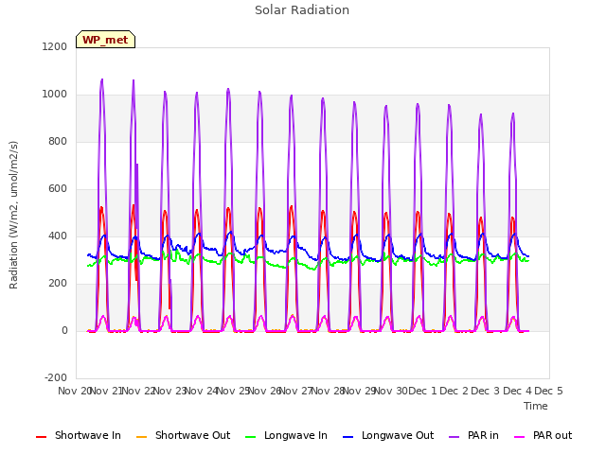Click the 1200 y-axis tick label
This screenshot has width=606, height=454.
pyautogui.click(x=54, y=46)
